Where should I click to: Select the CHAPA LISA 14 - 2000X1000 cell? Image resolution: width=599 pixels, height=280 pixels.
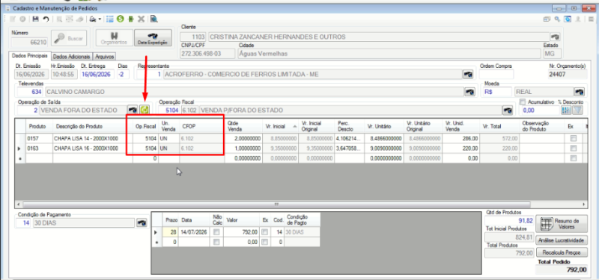tap(93, 139)
